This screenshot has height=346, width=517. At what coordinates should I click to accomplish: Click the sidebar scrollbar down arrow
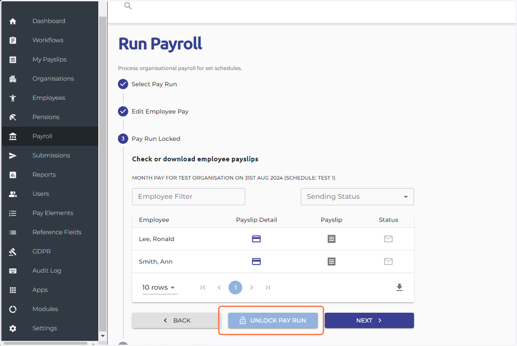103,336
